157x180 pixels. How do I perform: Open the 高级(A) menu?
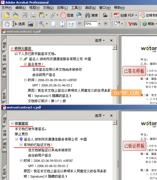pos(90,8)
